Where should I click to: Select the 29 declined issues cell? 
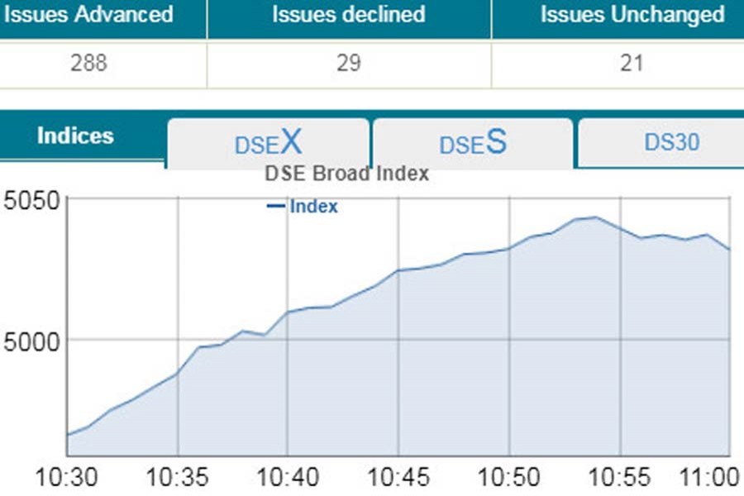(349, 63)
